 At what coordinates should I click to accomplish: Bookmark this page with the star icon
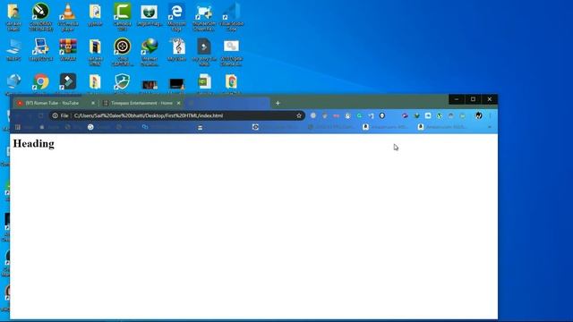[x=299, y=115]
